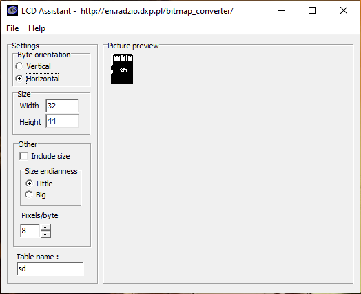This screenshot has height=294, width=361.
Task: Click the Height input field
Action: click(x=62, y=121)
